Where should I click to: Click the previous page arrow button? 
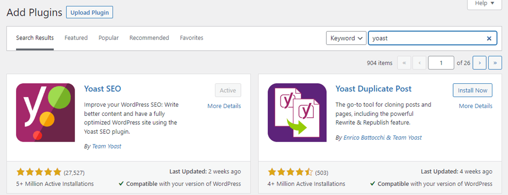pos(419,63)
